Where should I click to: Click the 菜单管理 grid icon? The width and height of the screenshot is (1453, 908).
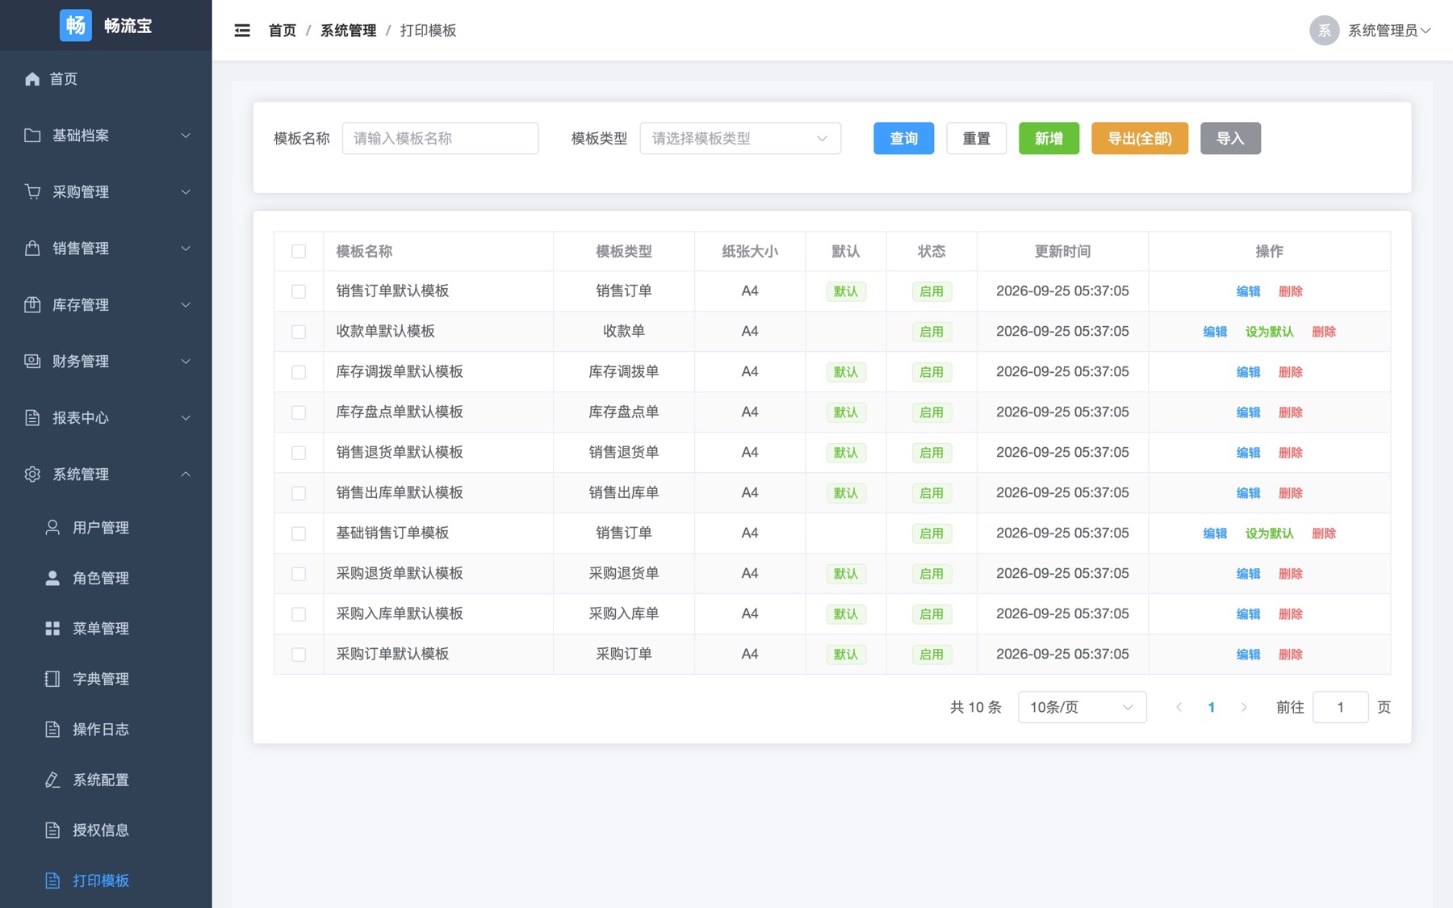tap(52, 628)
